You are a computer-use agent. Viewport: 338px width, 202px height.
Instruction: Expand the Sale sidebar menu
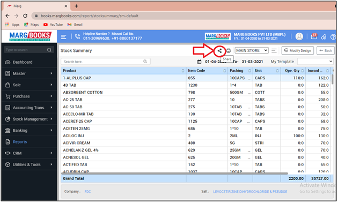29,85
